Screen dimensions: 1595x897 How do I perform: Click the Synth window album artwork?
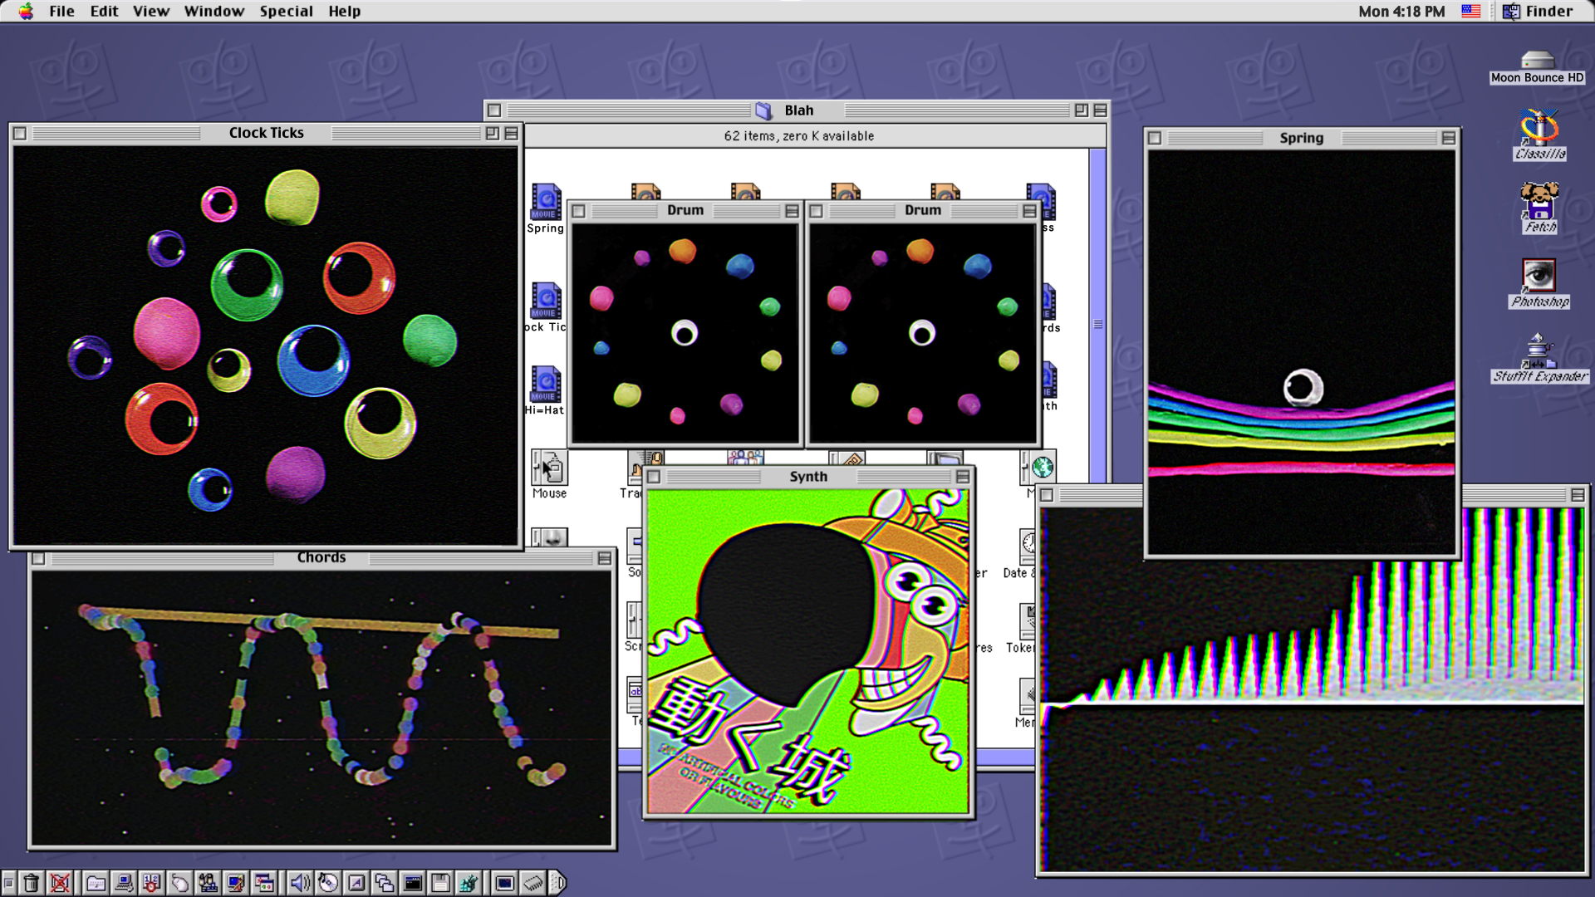pyautogui.click(x=807, y=651)
